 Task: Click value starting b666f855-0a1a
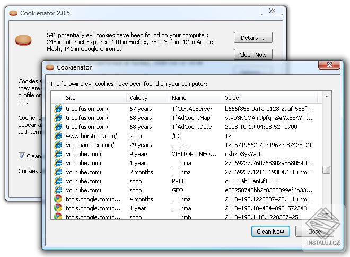coord(269,109)
